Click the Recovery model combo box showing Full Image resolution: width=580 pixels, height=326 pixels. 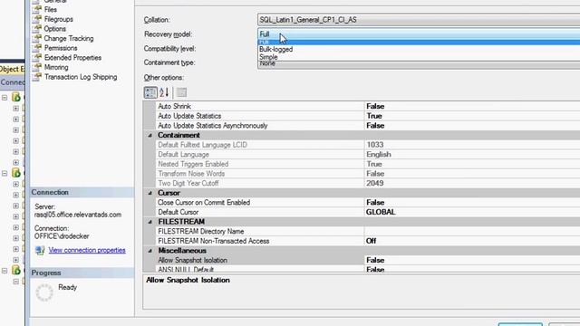tap(419, 34)
